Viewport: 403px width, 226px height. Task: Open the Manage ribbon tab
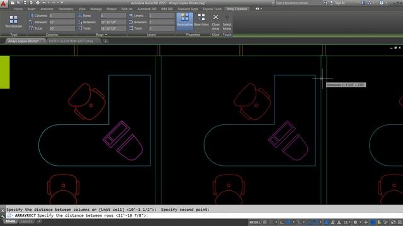click(96, 9)
